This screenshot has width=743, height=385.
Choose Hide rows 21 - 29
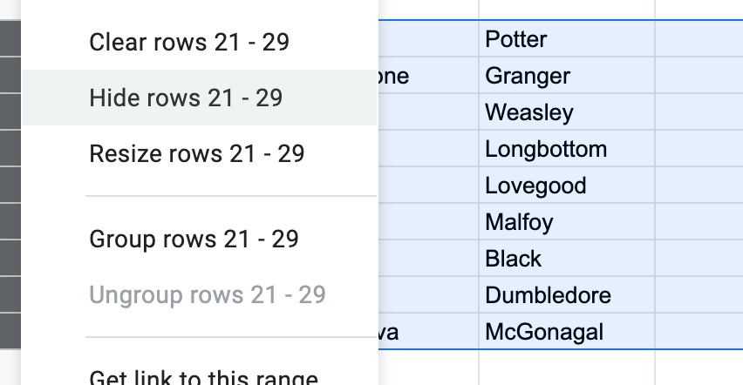click(186, 98)
